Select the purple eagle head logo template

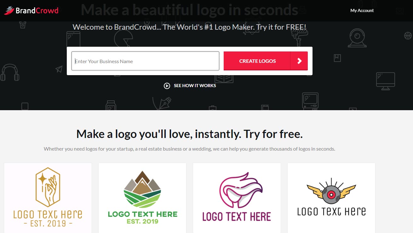tap(237, 198)
